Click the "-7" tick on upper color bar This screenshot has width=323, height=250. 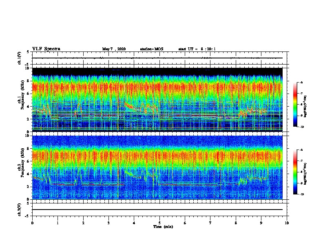(301, 94)
